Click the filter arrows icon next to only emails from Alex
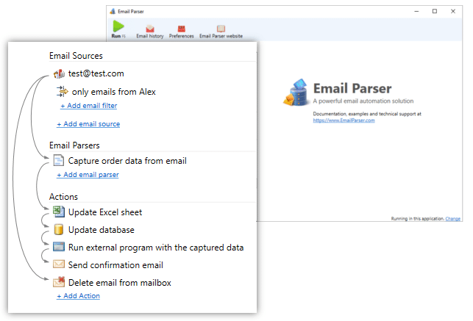Image resolution: width=473 pixels, height=321 pixels. coord(62,91)
